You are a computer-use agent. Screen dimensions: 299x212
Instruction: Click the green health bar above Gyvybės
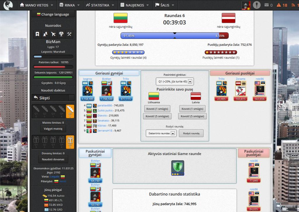[53, 77]
